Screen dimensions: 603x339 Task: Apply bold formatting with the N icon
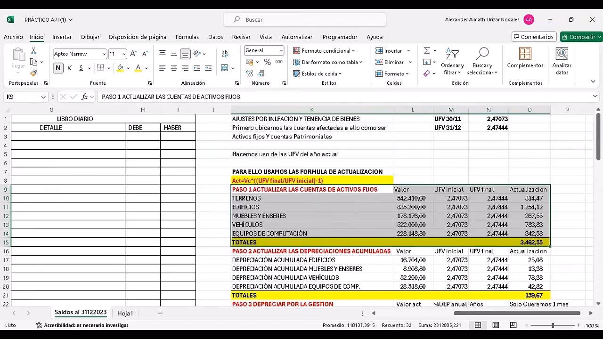(x=57, y=68)
